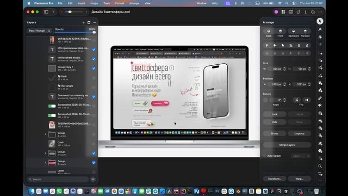Open sidebar view options chevron dropdown

click(53, 12)
